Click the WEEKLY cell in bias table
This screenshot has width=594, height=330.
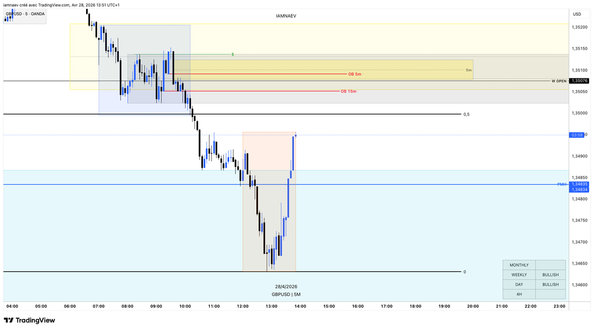[519, 275]
